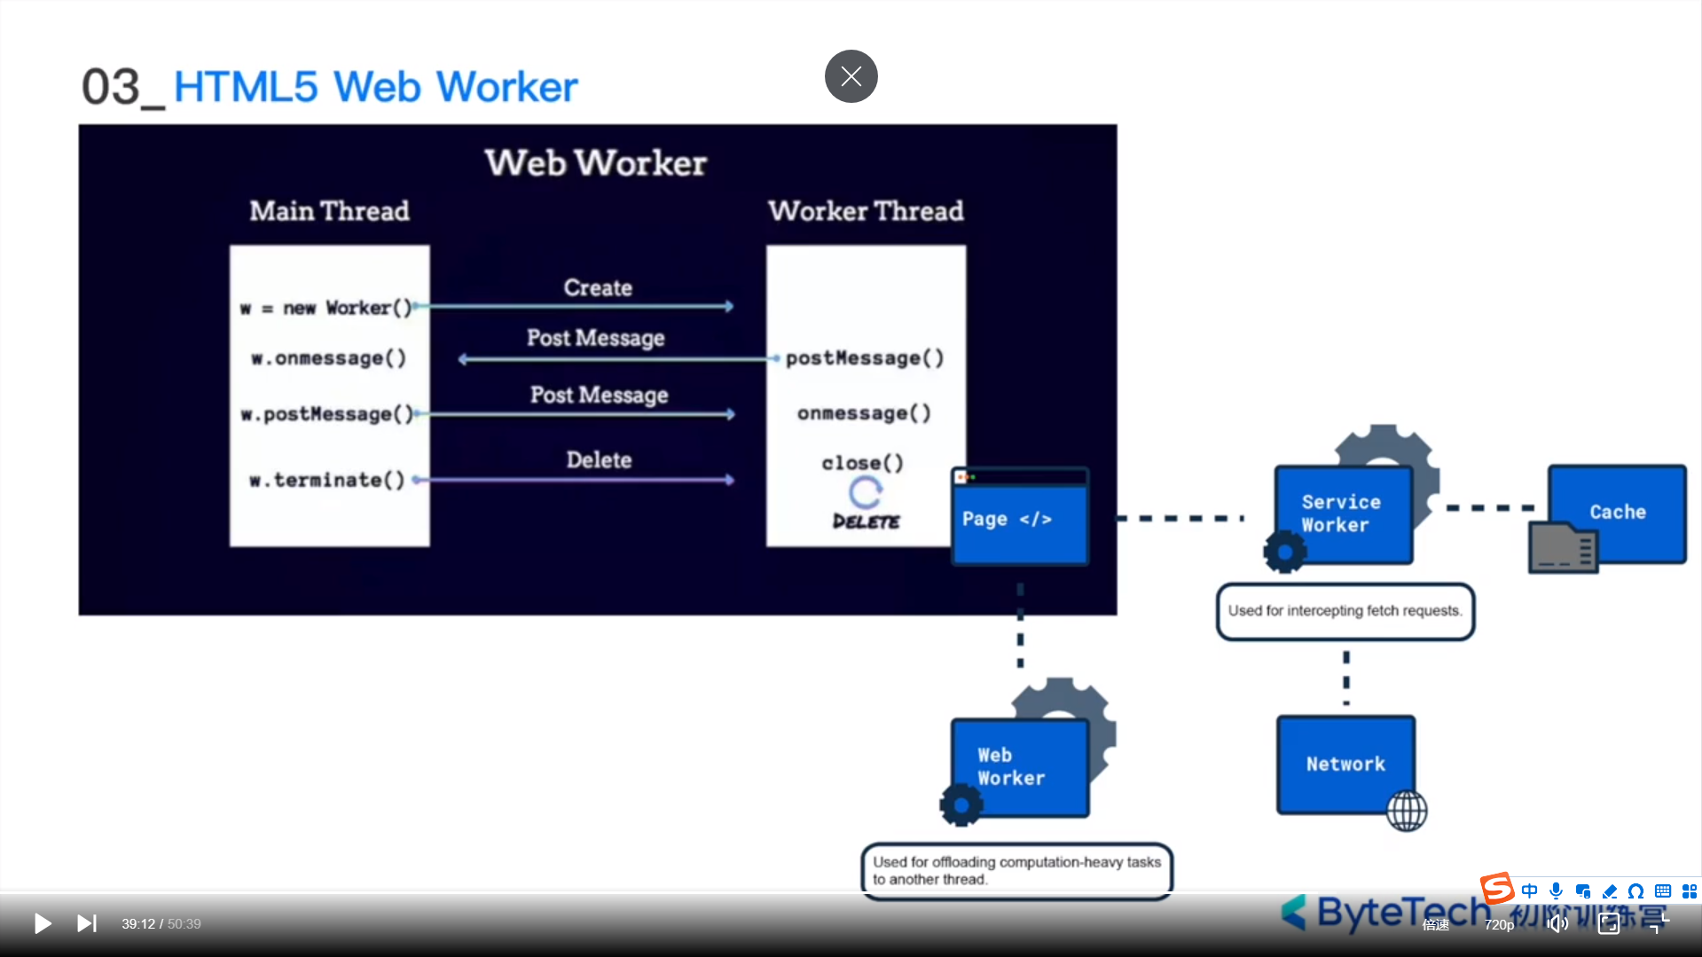Screen dimensions: 1702x957
Task: Close the overlay with the X button
Action: point(851,76)
